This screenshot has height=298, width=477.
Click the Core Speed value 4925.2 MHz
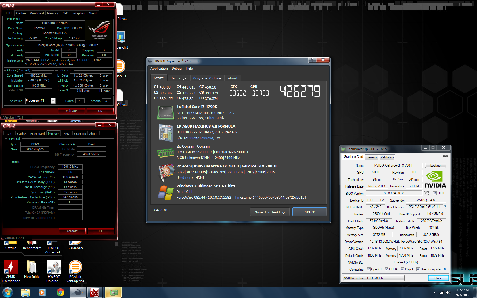pyautogui.click(x=39, y=75)
